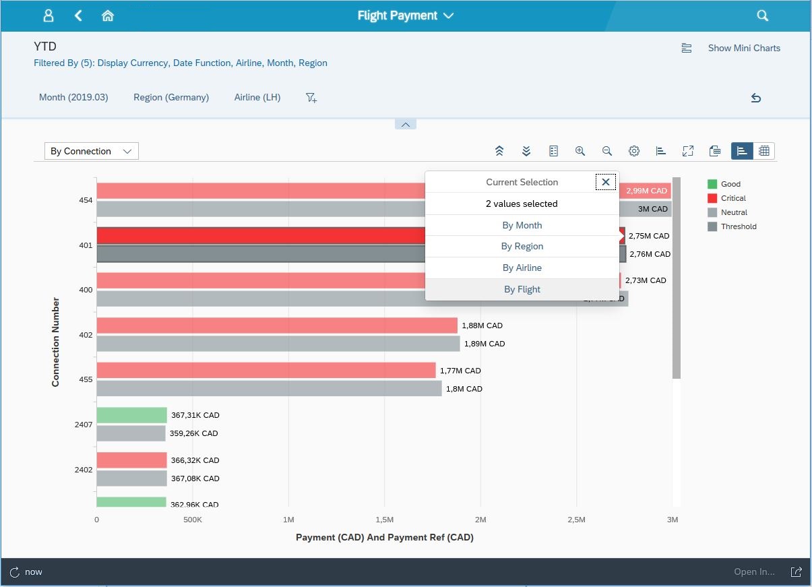This screenshot has height=587, width=812.
Task: Collapse all chart sections with double chevron down
Action: click(526, 150)
